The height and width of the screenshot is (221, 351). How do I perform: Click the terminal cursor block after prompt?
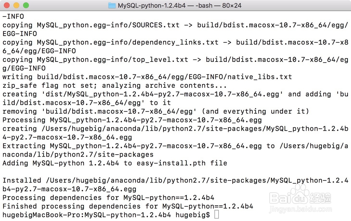pos(217,215)
